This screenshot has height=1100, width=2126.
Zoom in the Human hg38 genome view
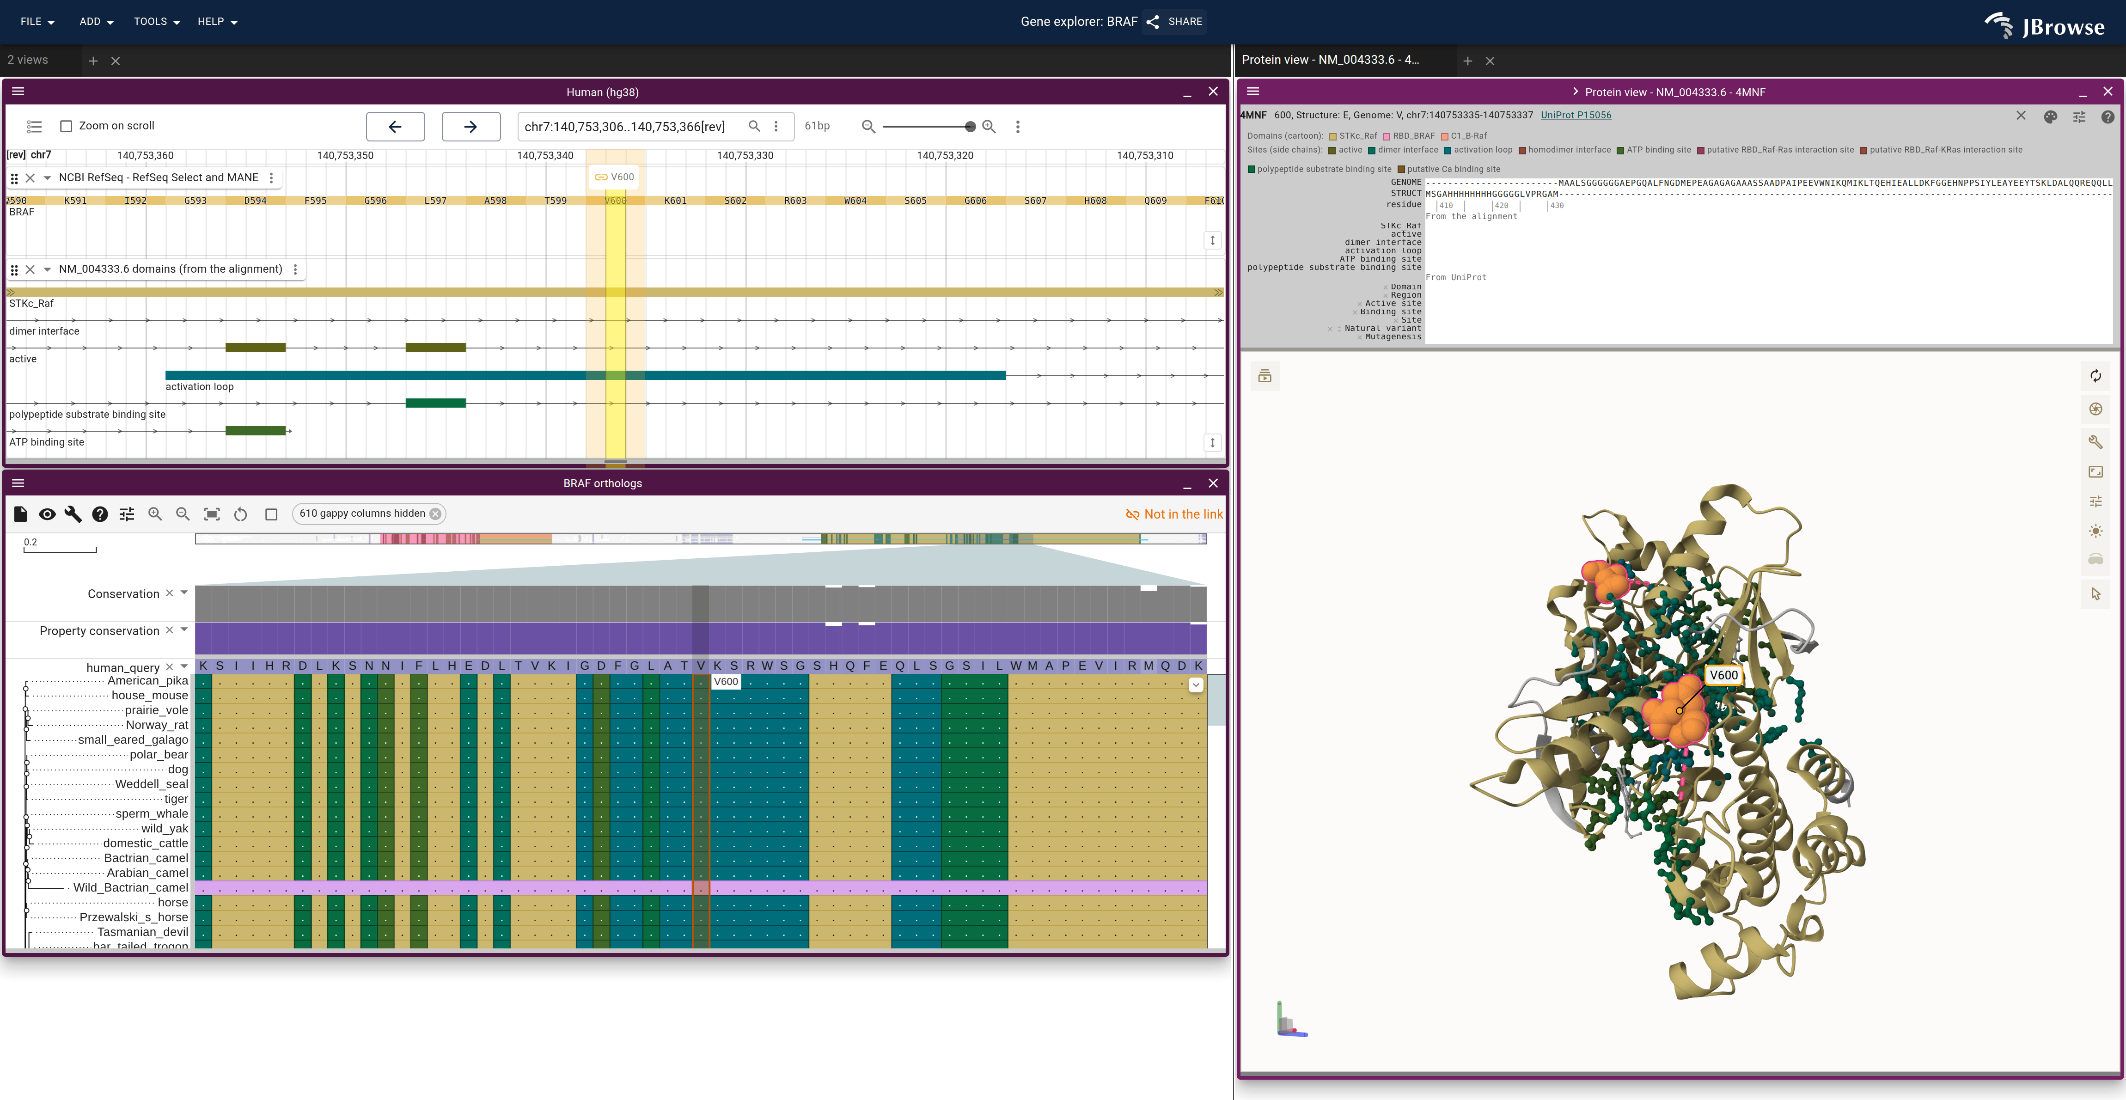tap(989, 126)
